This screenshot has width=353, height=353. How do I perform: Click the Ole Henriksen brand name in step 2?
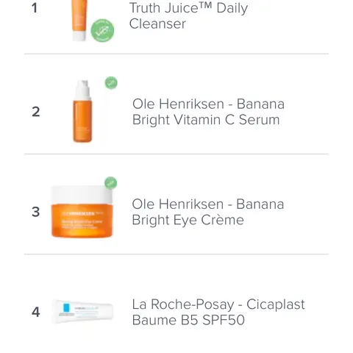click(x=178, y=104)
